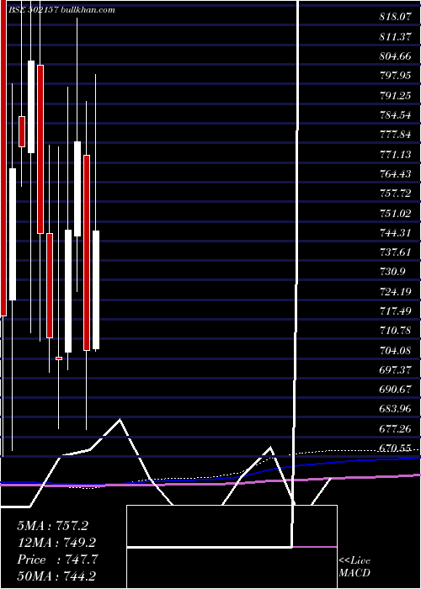Select the 'Price : 747.7' readout
The width and height of the screenshot is (421, 589).
[x=57, y=560]
